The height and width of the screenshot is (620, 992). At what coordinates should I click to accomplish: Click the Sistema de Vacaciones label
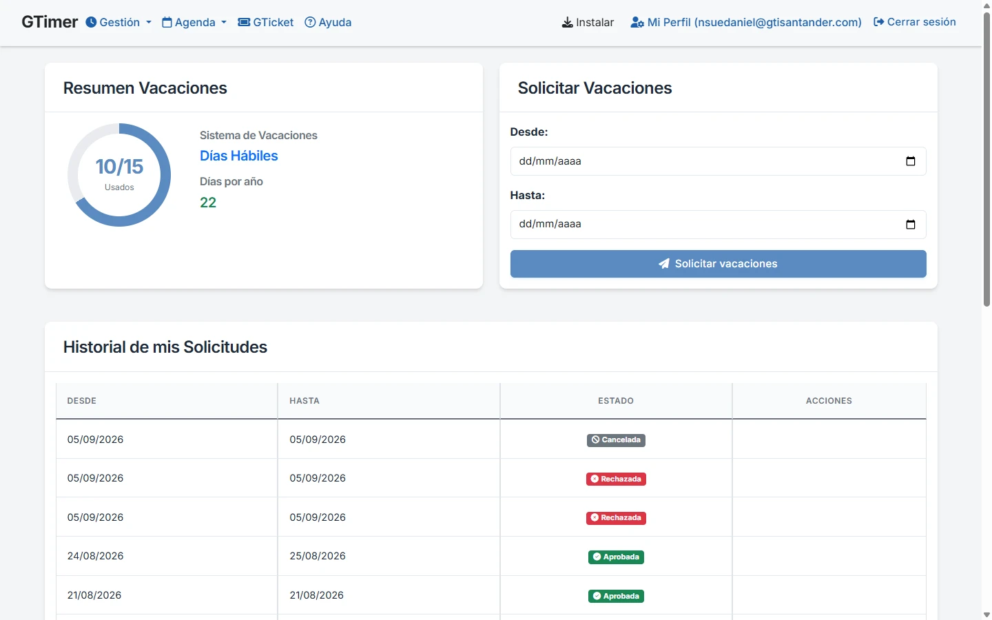[x=258, y=136]
